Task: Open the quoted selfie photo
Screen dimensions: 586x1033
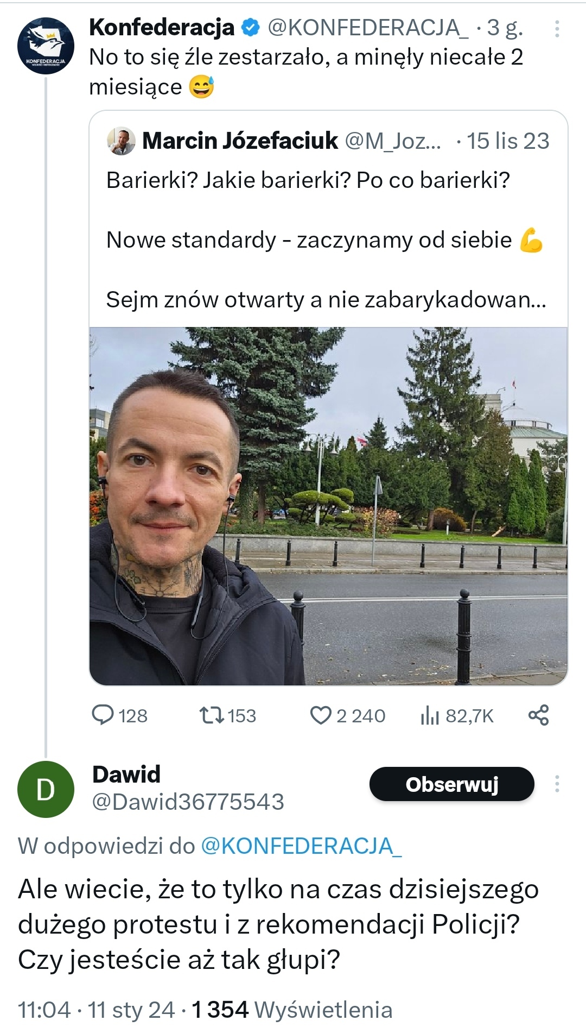Action: click(x=328, y=505)
